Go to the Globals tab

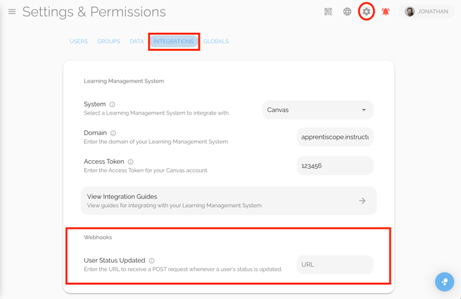tap(216, 42)
